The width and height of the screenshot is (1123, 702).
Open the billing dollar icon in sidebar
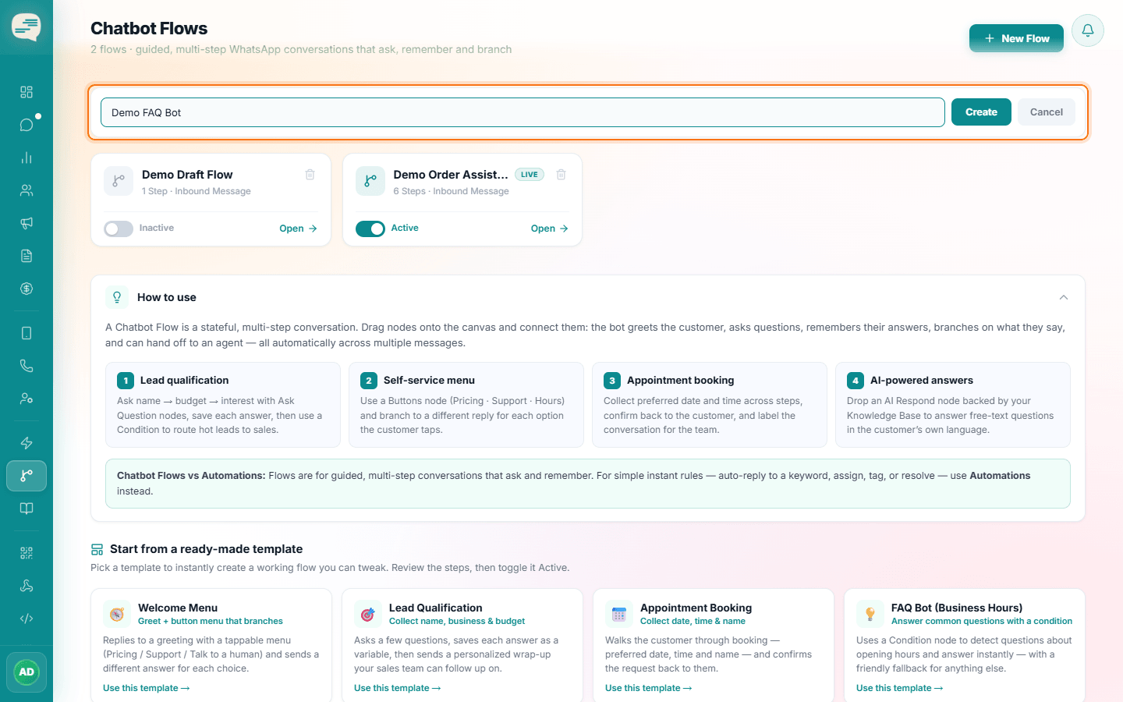(27, 289)
